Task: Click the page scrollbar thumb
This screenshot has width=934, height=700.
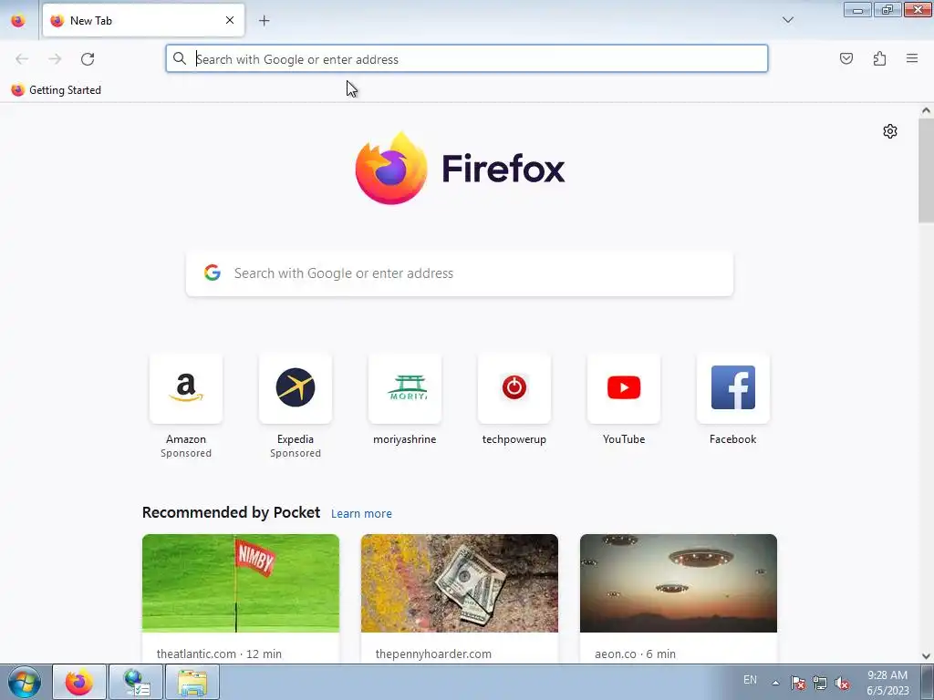Action: [926, 170]
